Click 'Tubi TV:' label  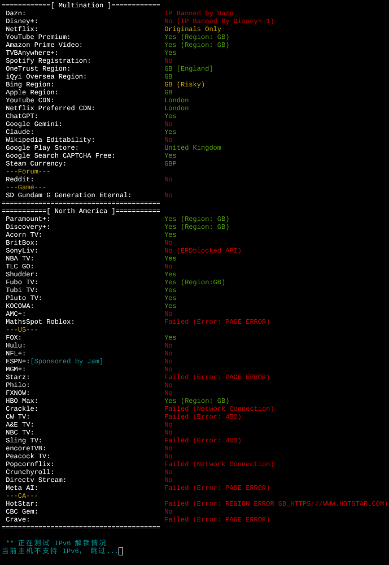21,291
